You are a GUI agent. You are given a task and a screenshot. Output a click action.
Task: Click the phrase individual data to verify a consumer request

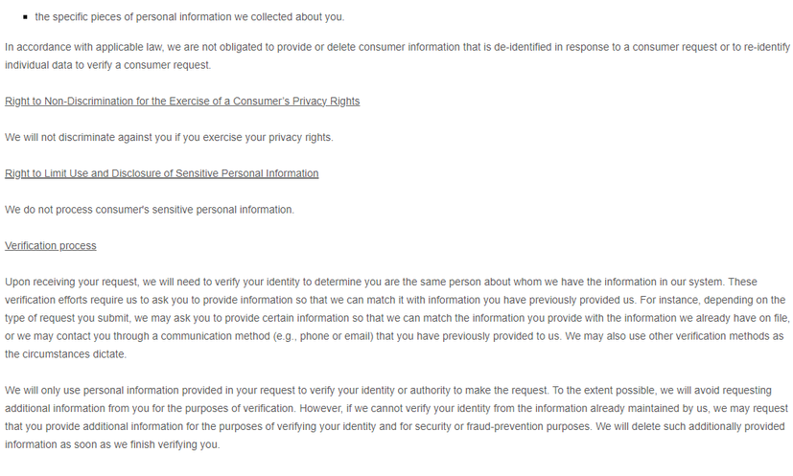[107, 65]
